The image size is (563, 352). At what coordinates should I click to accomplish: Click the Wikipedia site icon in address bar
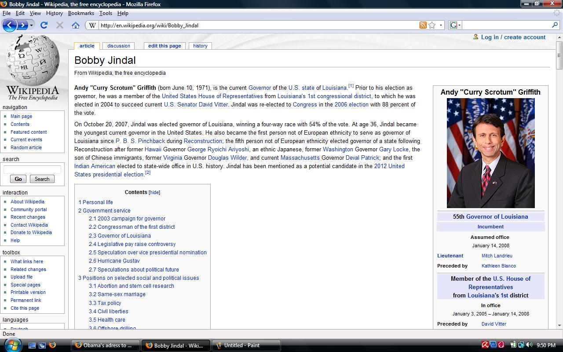click(92, 25)
